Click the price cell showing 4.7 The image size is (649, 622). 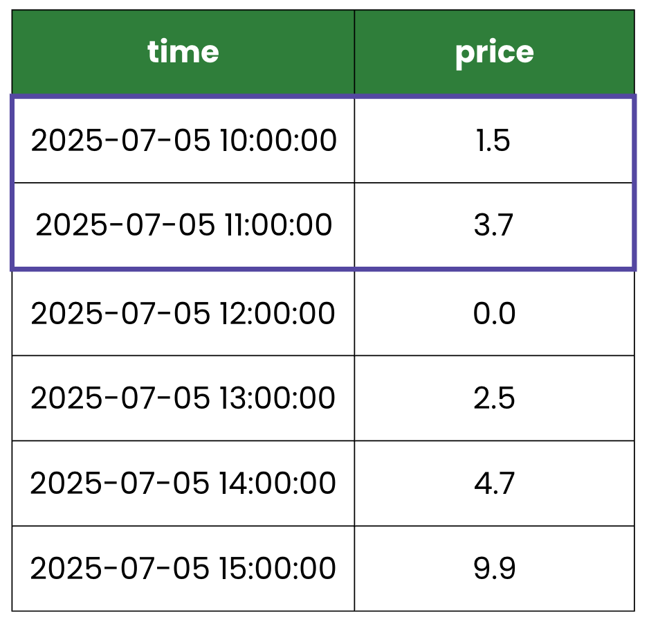[x=494, y=483]
